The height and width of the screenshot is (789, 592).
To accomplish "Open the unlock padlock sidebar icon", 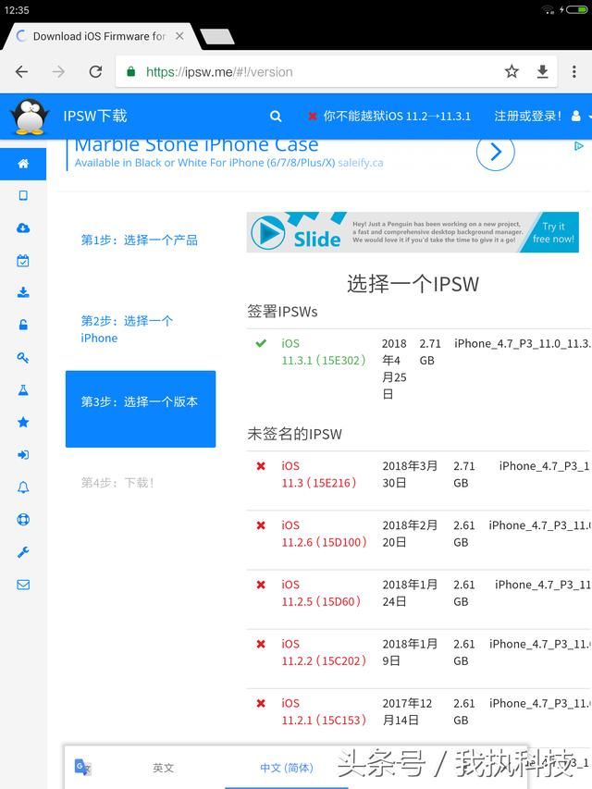I will (23, 325).
